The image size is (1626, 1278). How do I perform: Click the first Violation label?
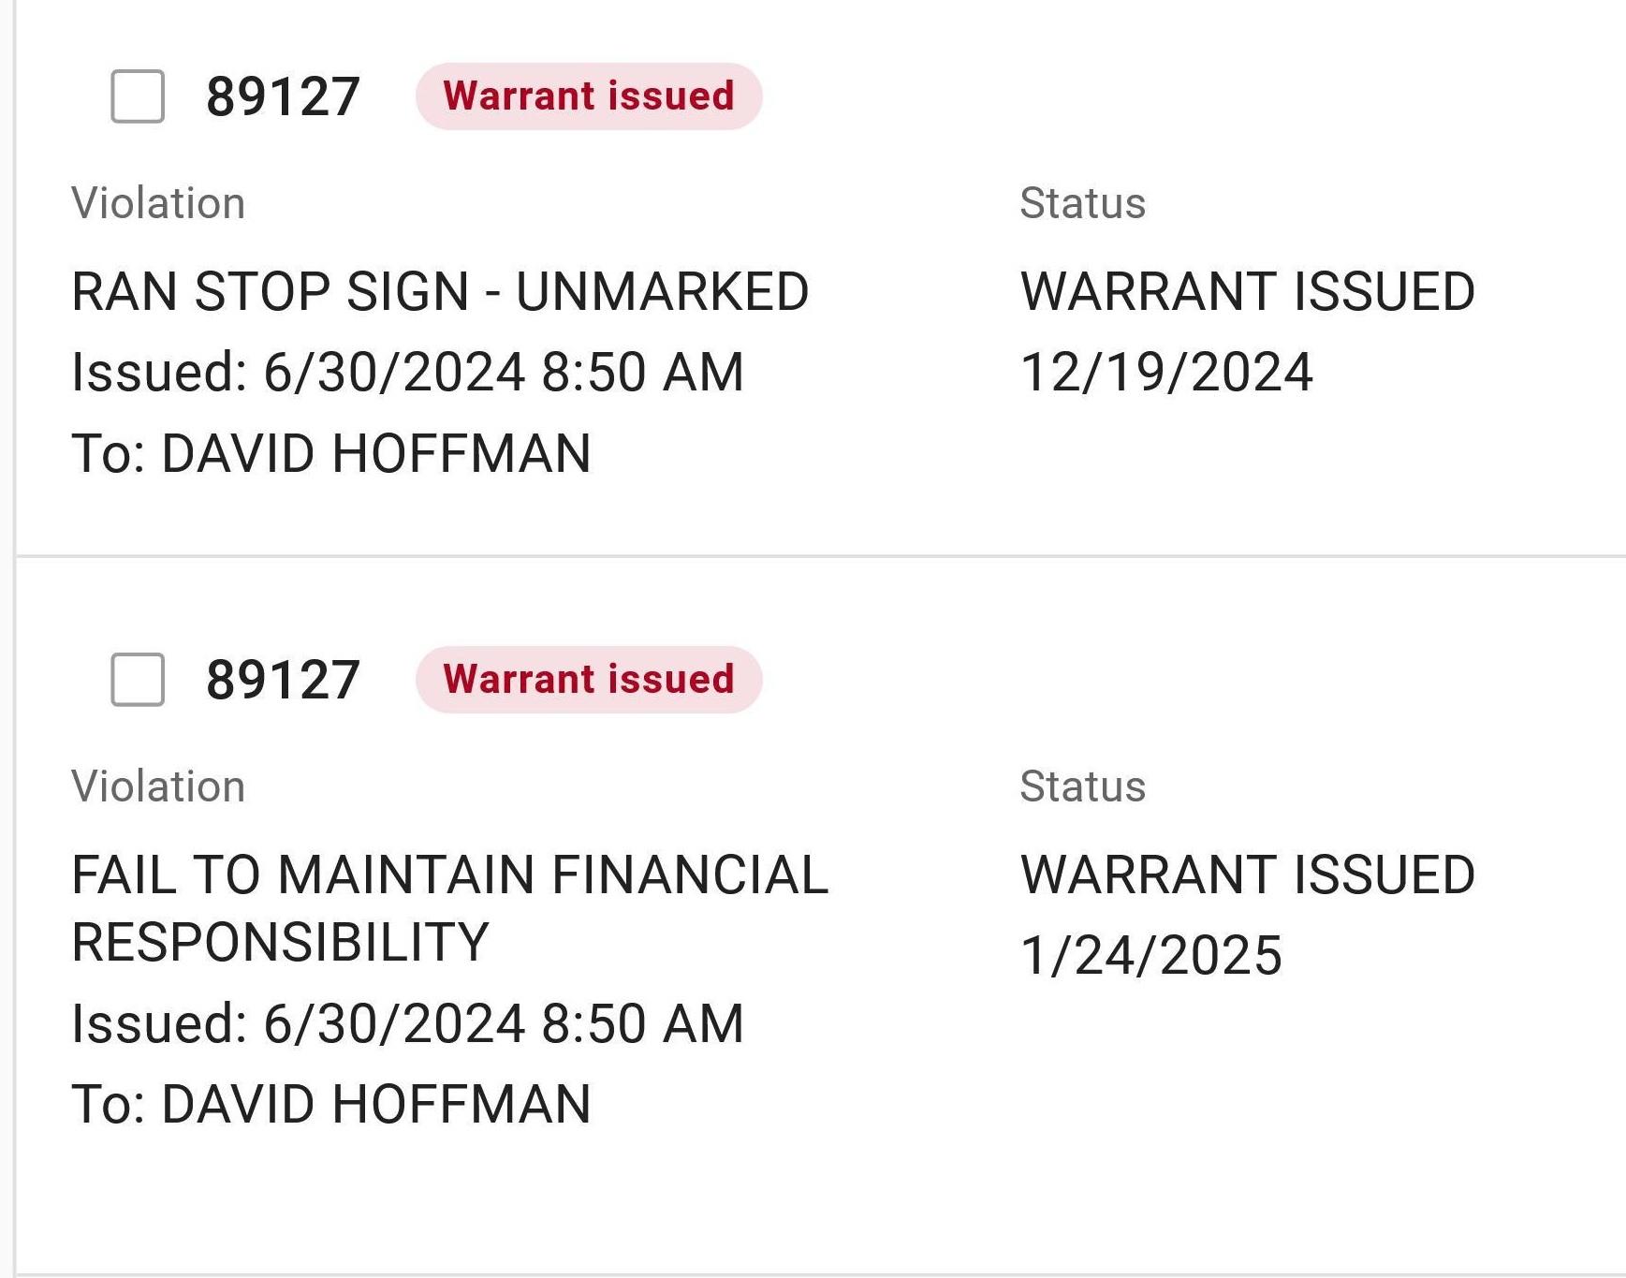158,203
